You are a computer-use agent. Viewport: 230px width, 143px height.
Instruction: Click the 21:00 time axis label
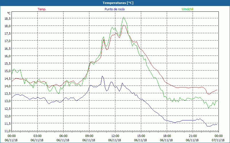[x=193, y=136]
